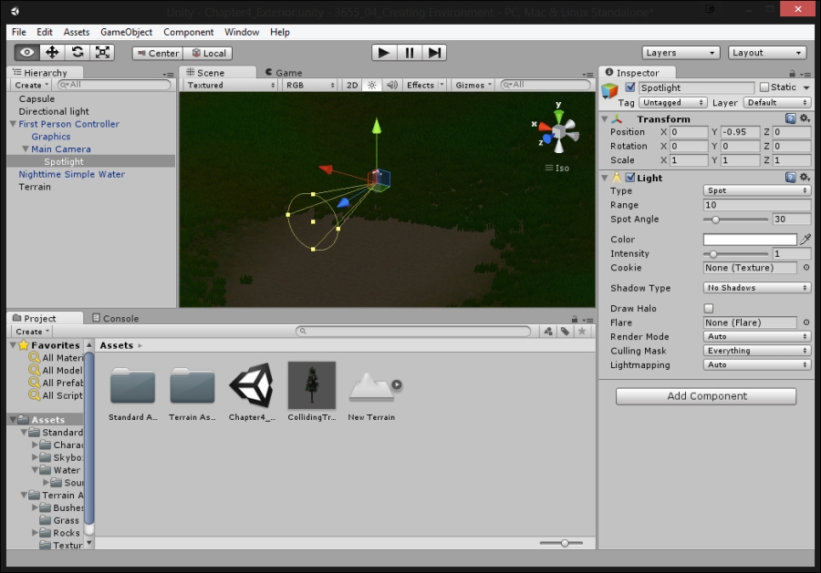
Task: Search by type icon in Project
Action: click(x=548, y=331)
